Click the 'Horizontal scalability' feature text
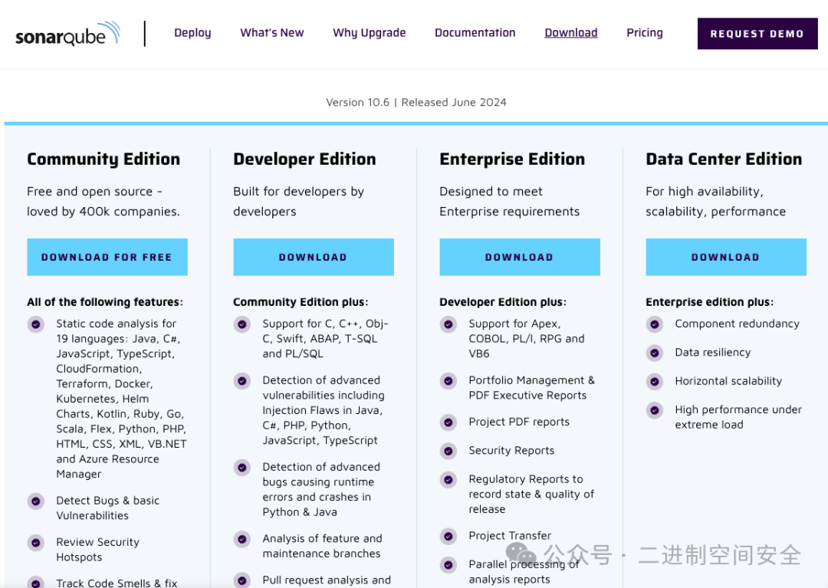Image resolution: width=828 pixels, height=588 pixels. (728, 380)
